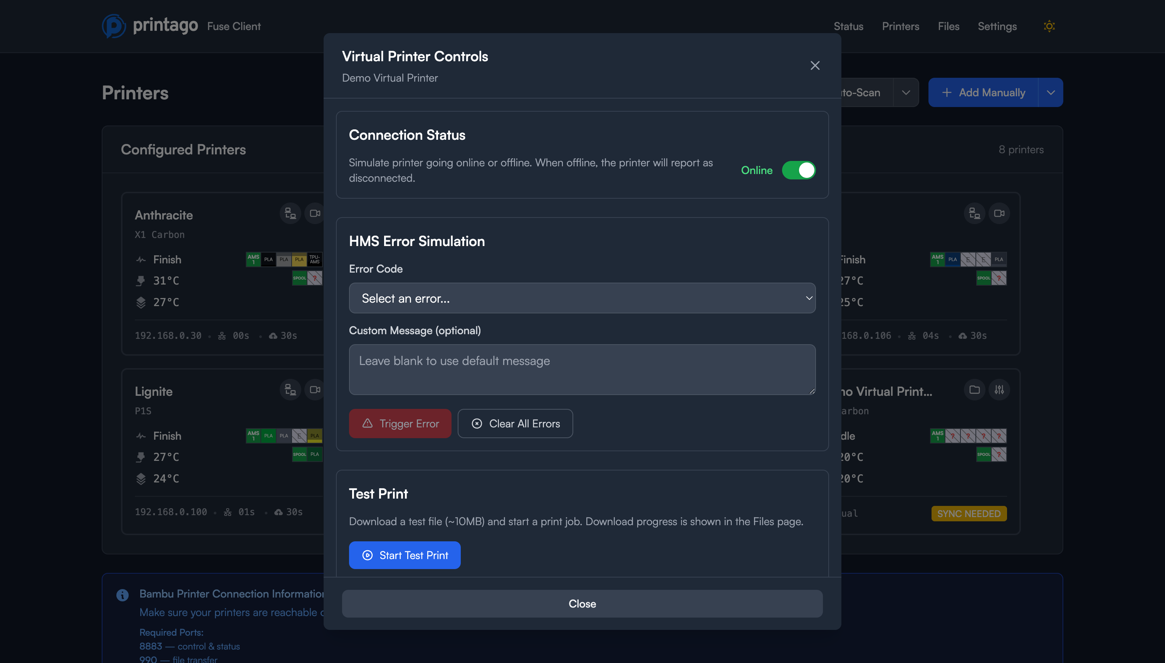Click the Start Test Print button

405,555
